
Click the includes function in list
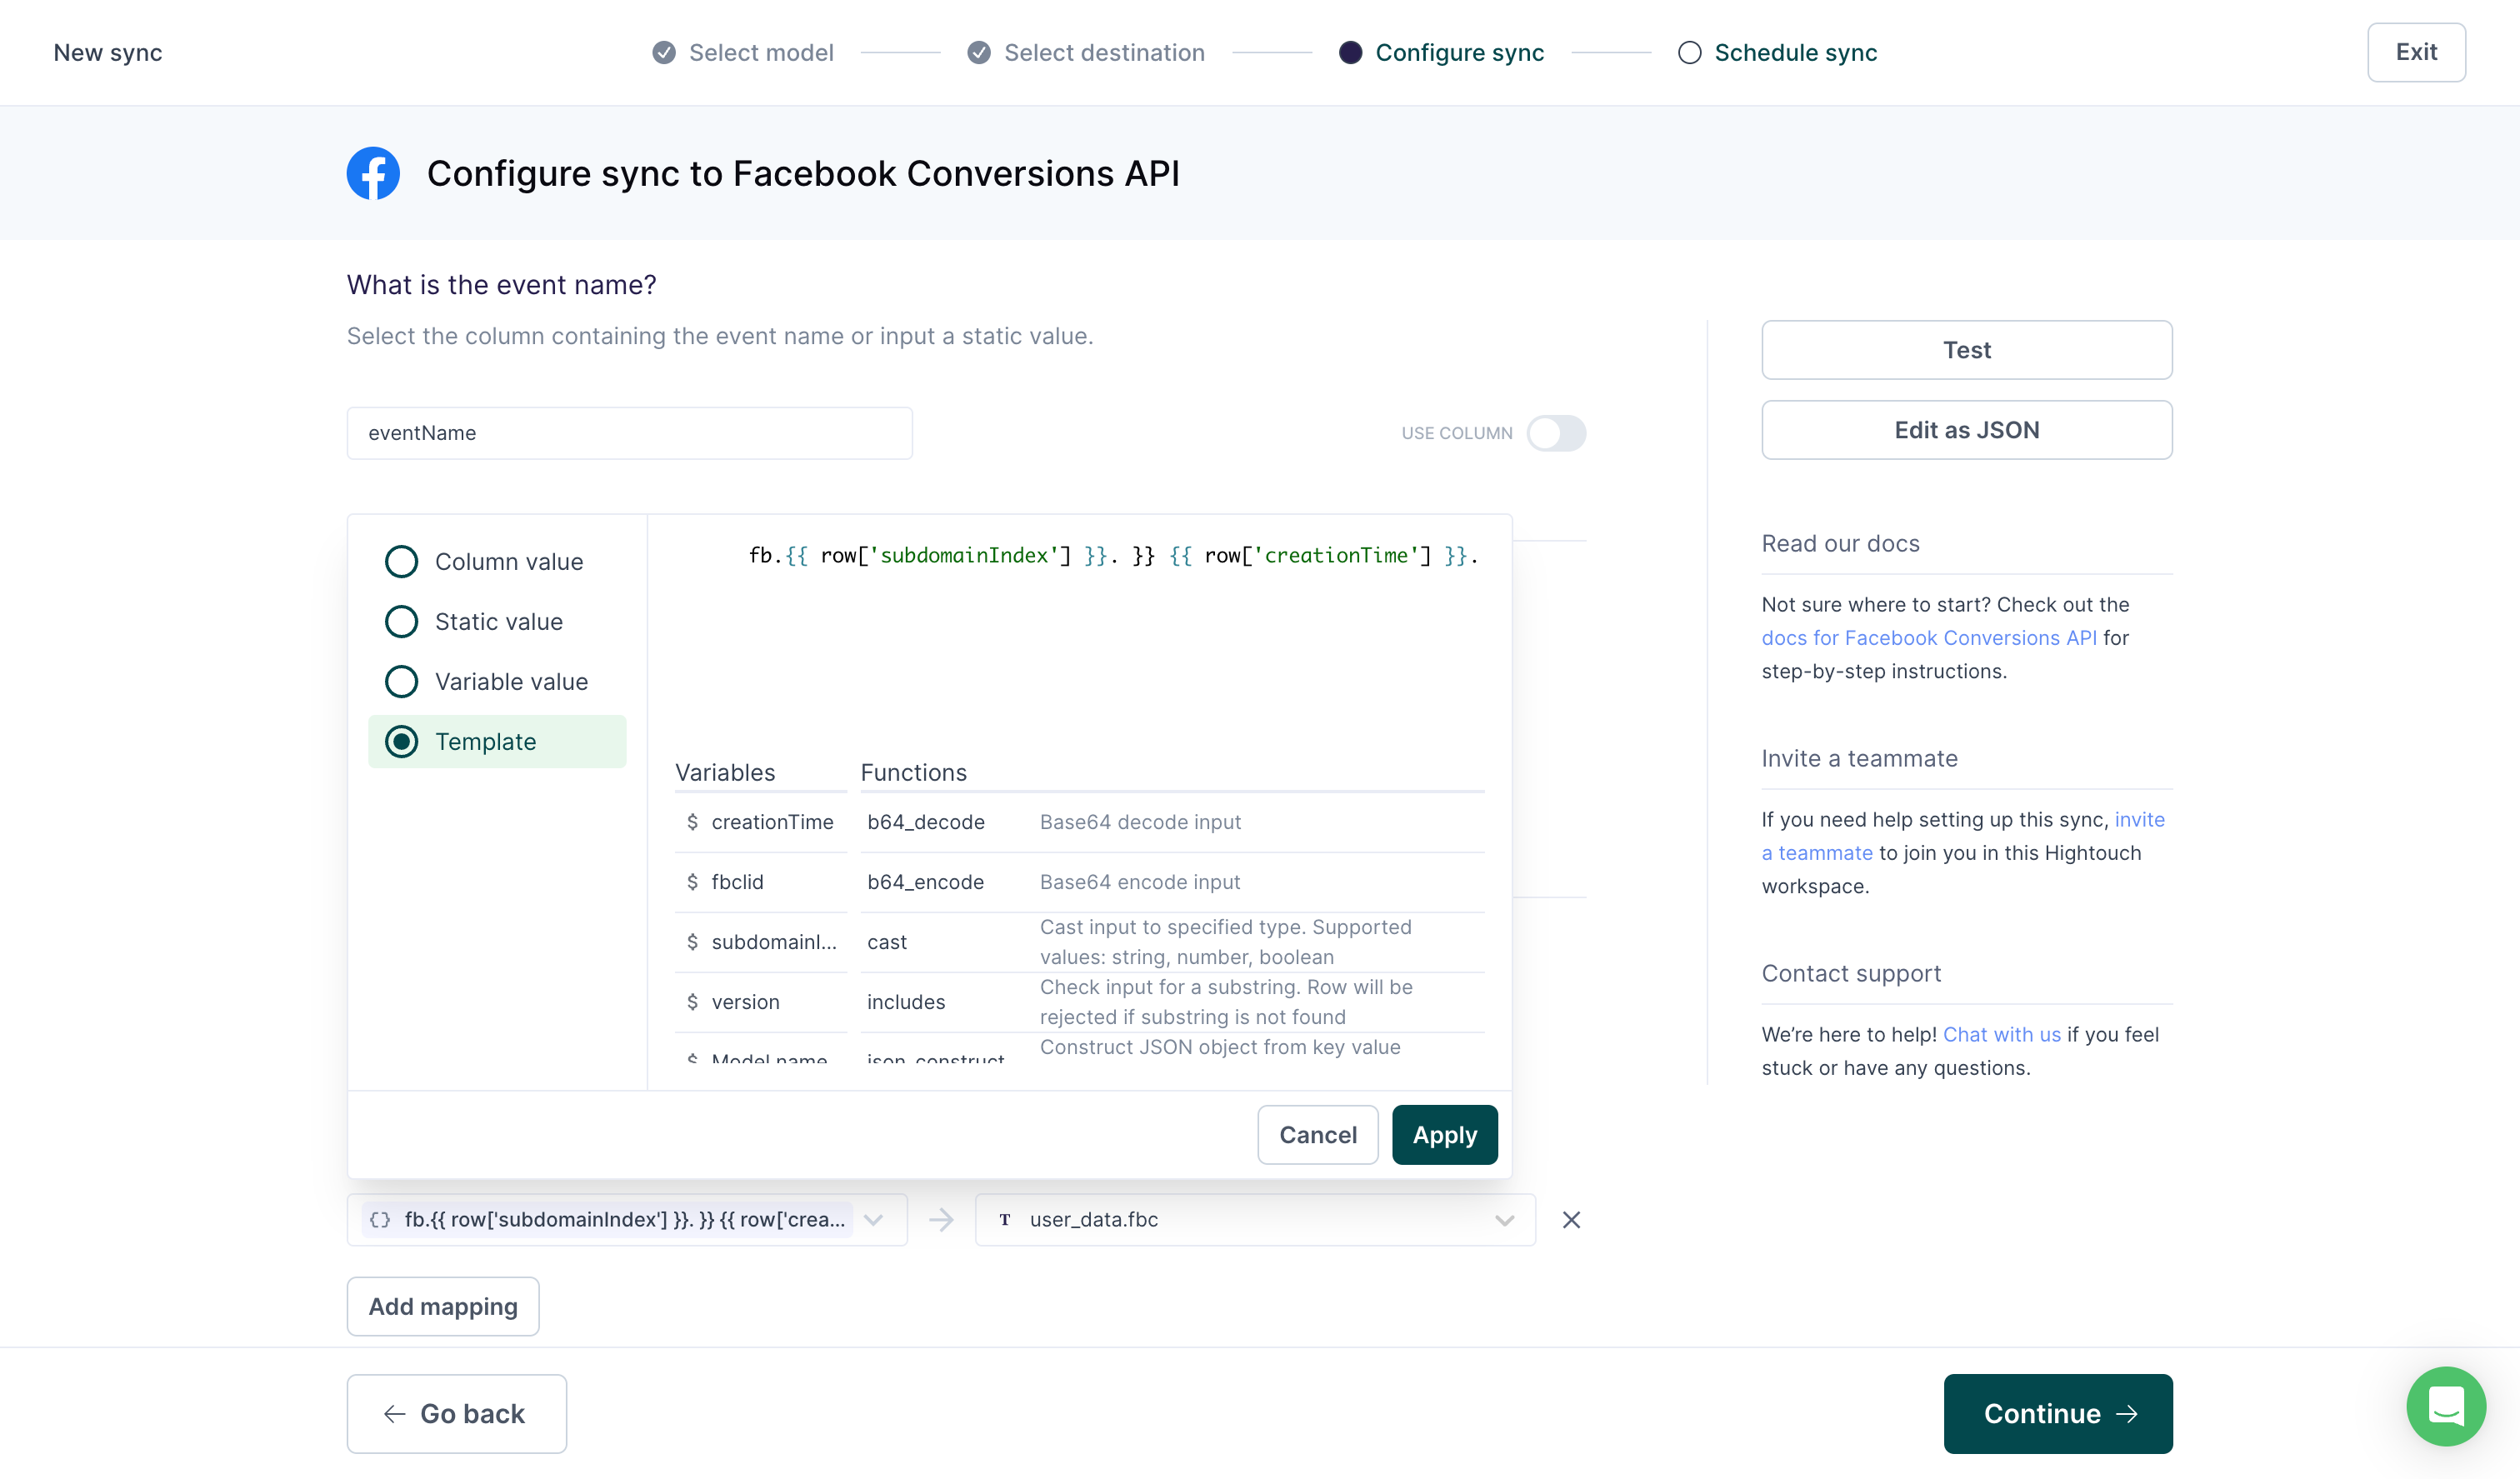[905, 1000]
